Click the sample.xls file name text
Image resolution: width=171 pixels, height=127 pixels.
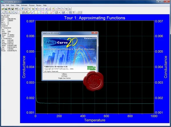pos(5,26)
